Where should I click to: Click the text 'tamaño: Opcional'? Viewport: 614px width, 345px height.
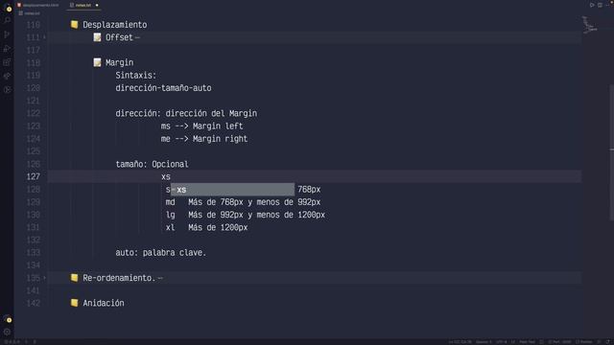(152, 164)
